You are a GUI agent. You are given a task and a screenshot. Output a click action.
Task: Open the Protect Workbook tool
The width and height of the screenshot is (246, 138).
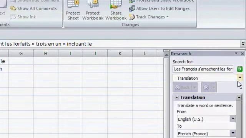[x=93, y=10]
